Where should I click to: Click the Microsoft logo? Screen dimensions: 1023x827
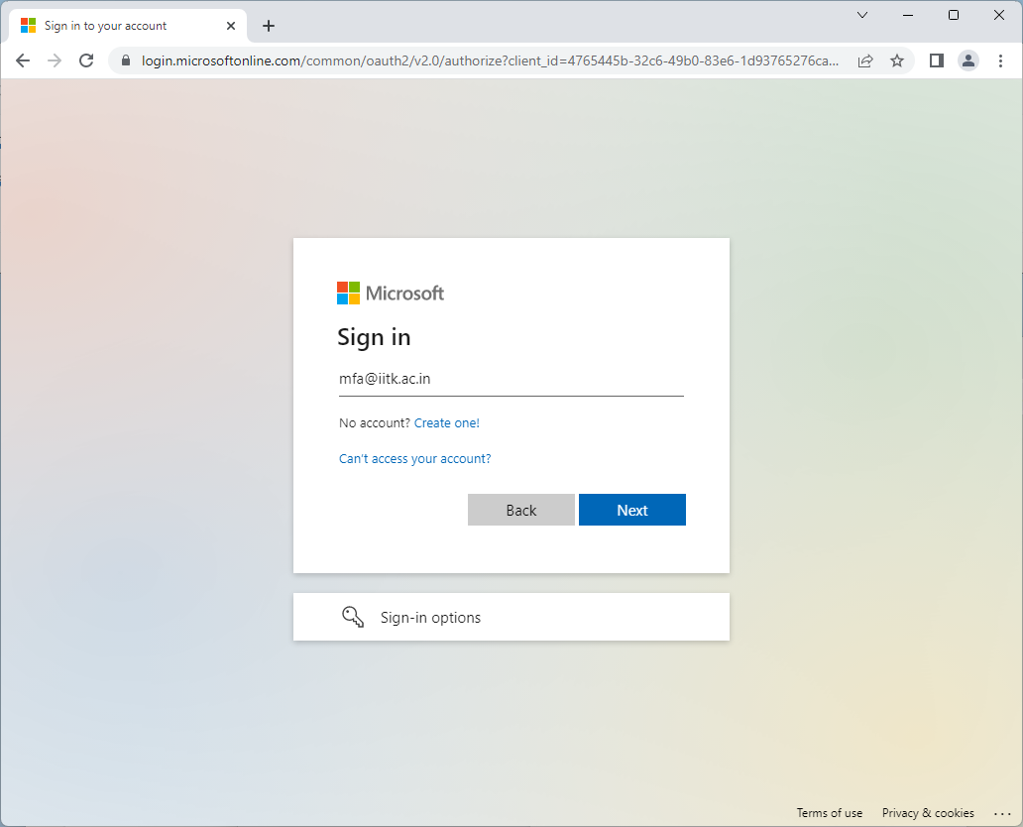click(391, 294)
